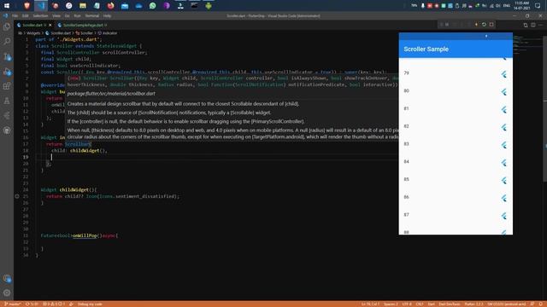Open the Testing flask view
547x307 pixels.
click(7, 101)
